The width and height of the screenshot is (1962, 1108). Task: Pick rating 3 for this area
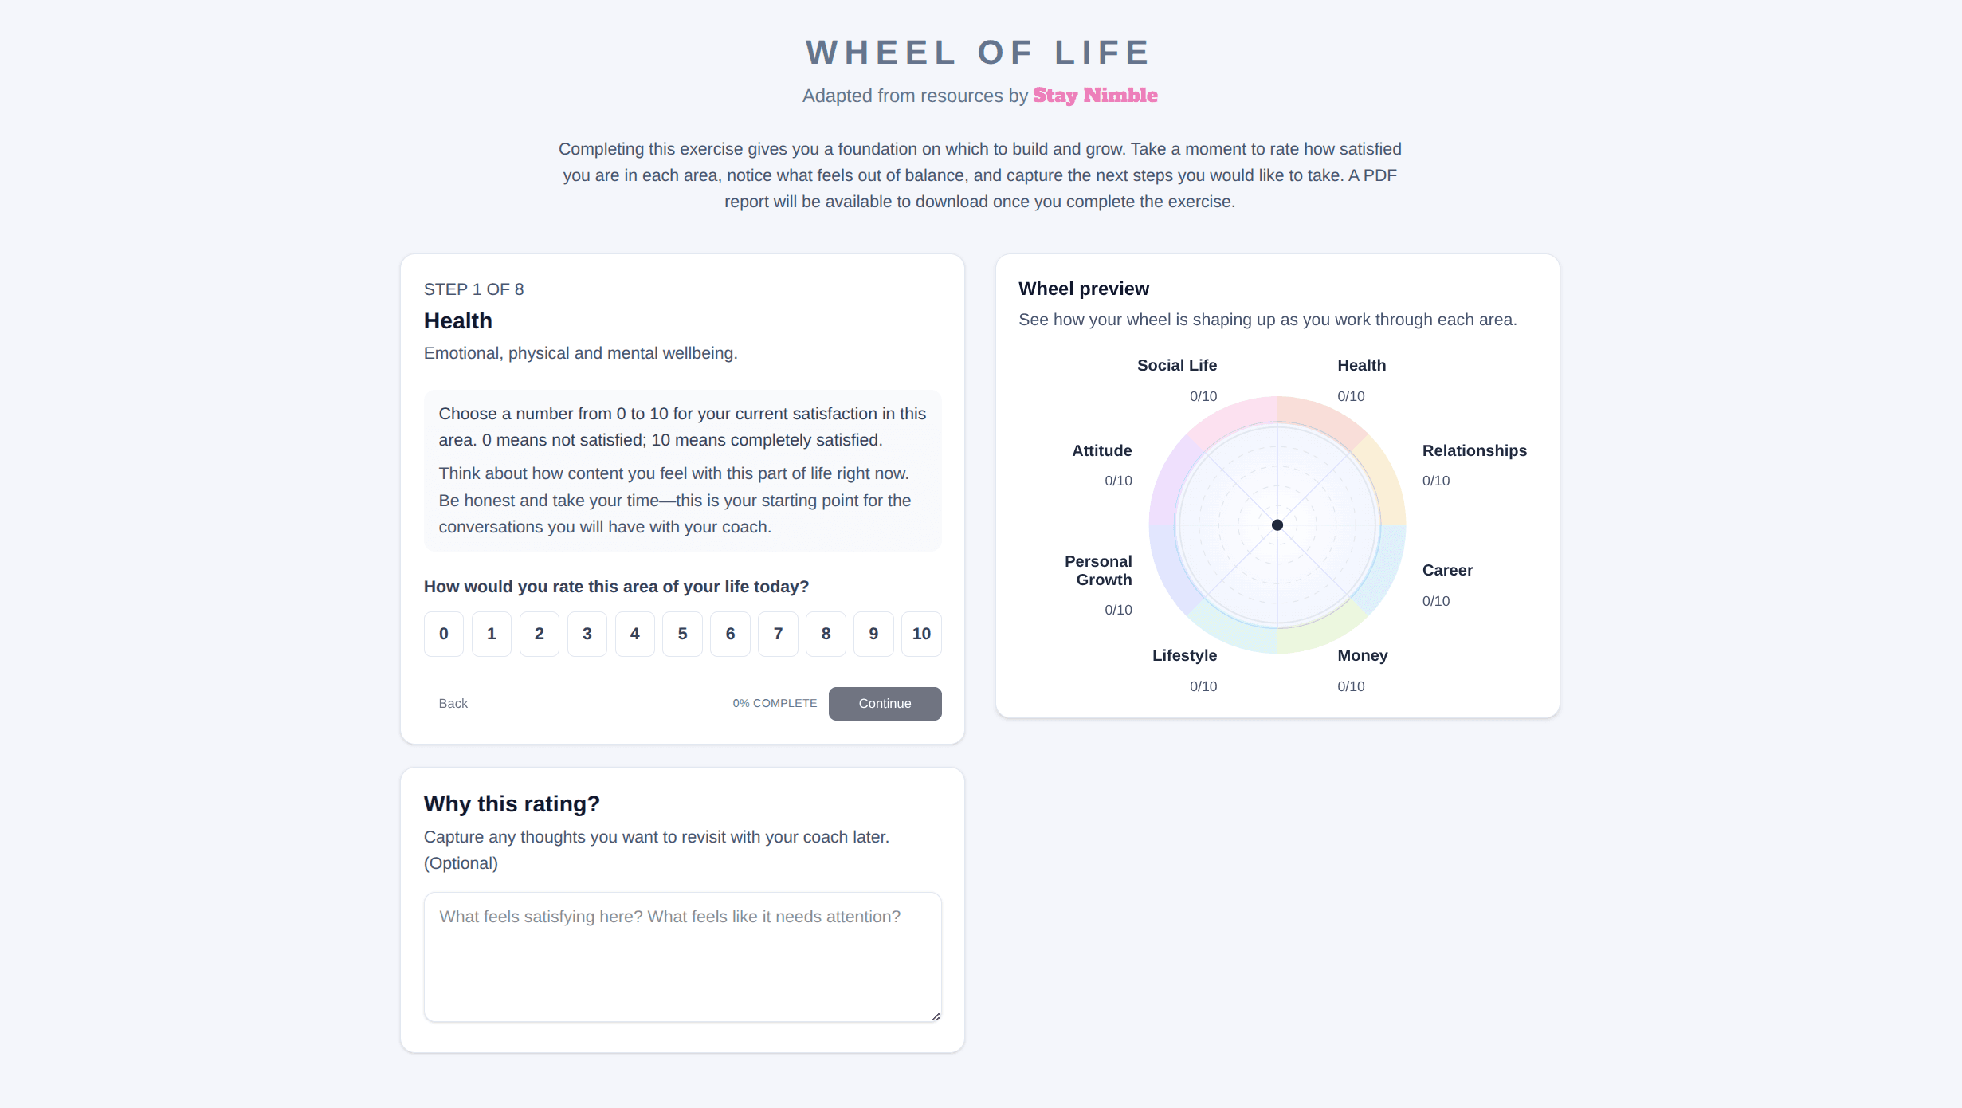point(587,634)
